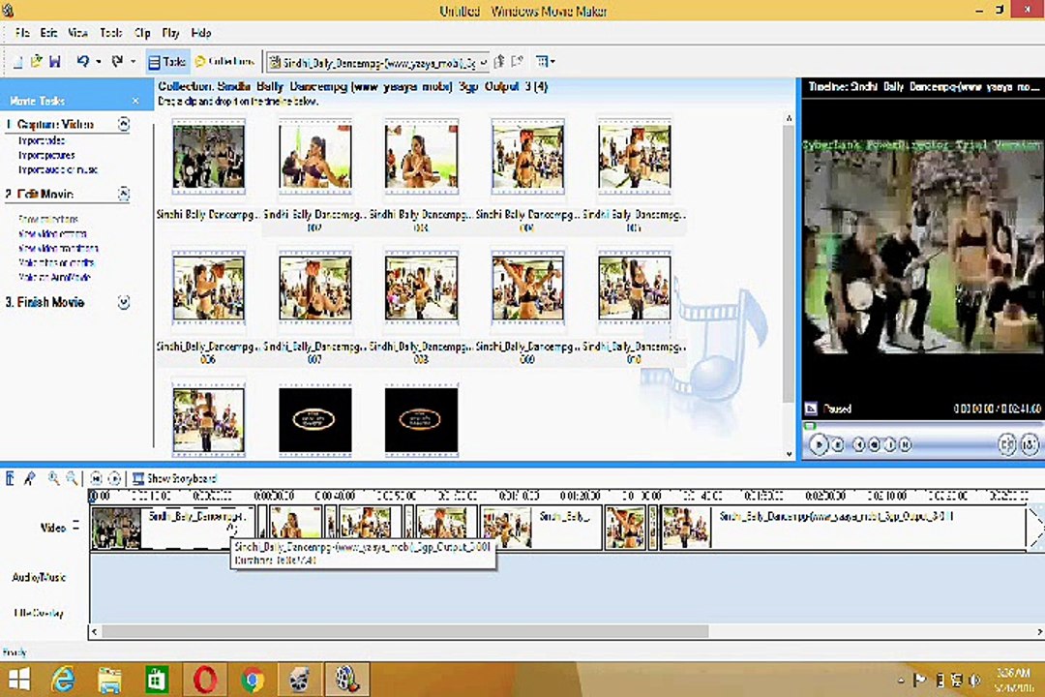The height and width of the screenshot is (697, 1045).
Task: Click the Previous Frame button in the monitor
Action: click(x=874, y=444)
